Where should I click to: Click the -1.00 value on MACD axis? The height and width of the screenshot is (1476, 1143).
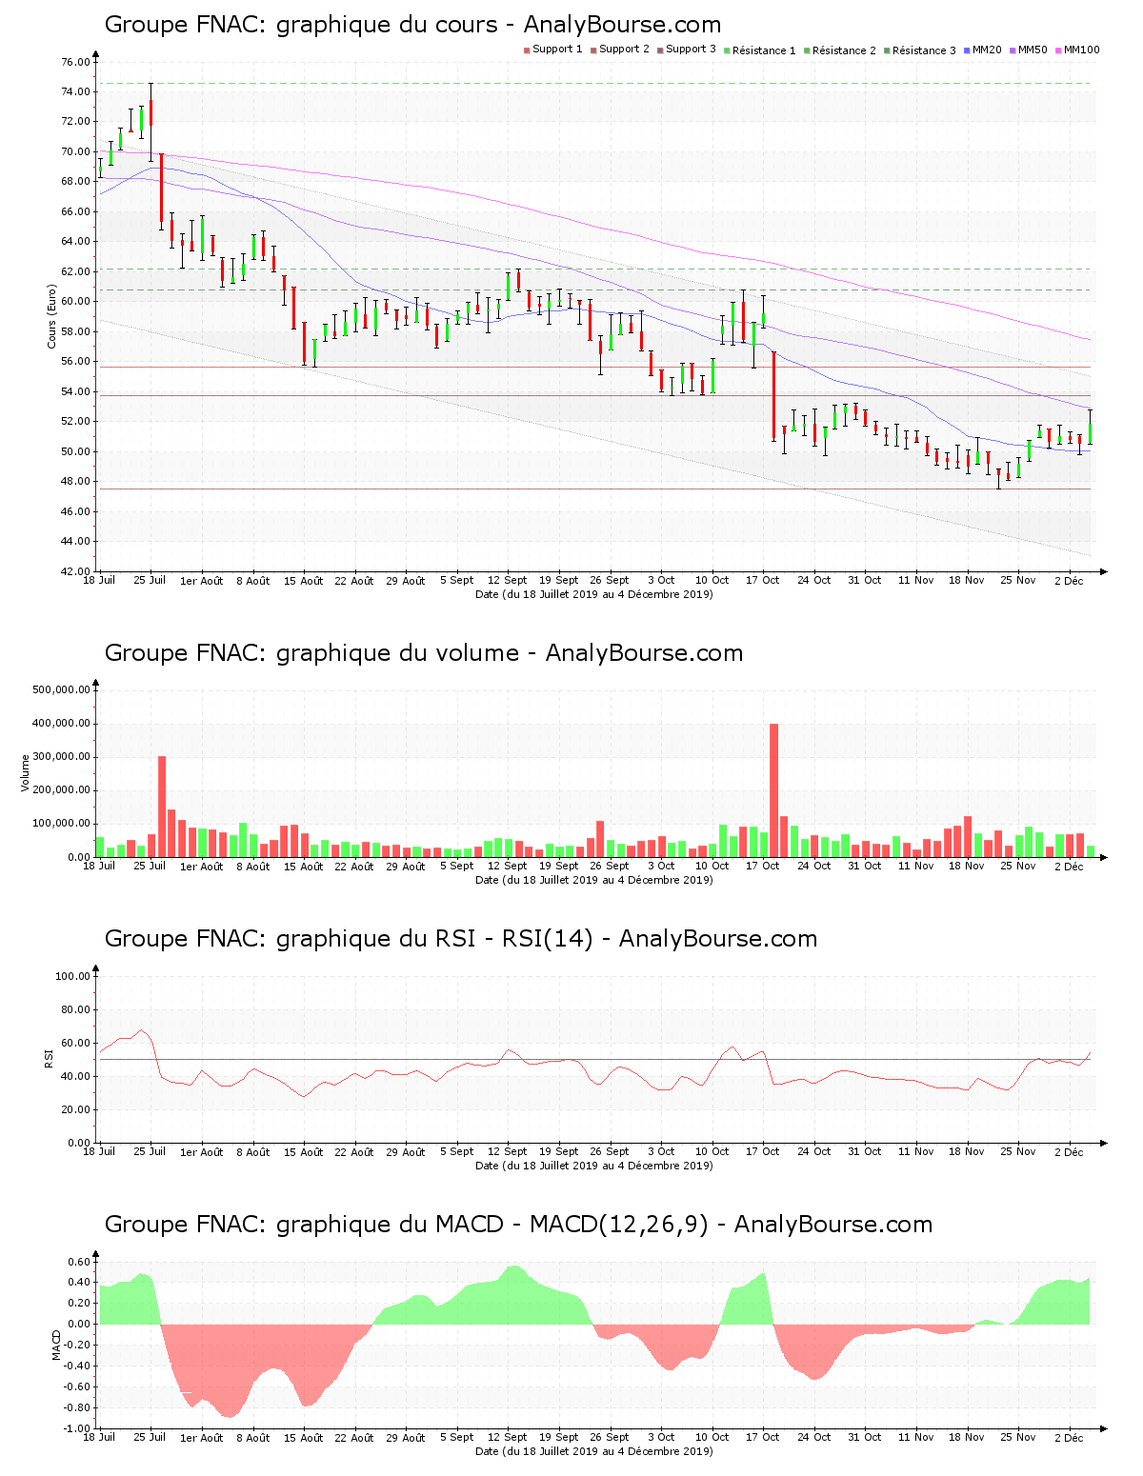(x=77, y=1428)
